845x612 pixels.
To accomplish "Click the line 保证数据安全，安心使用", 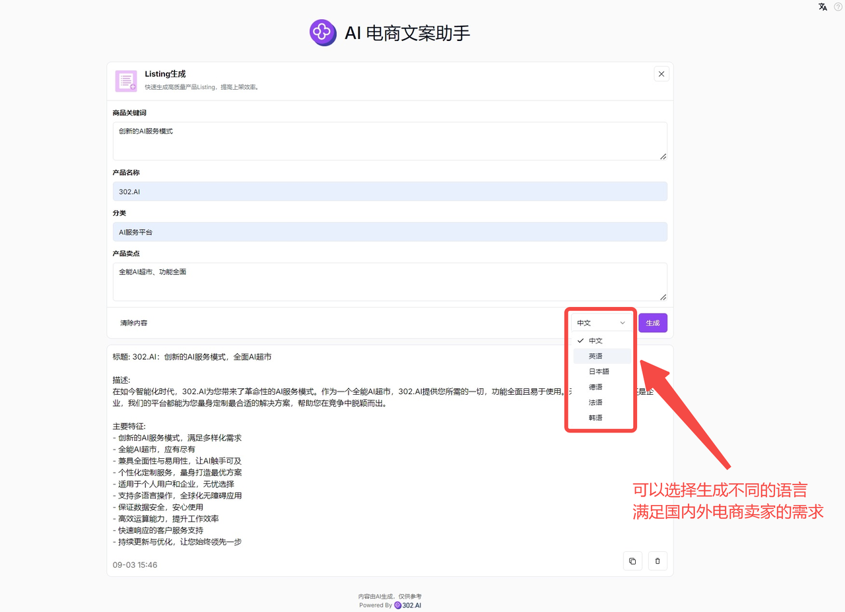I will click(158, 507).
